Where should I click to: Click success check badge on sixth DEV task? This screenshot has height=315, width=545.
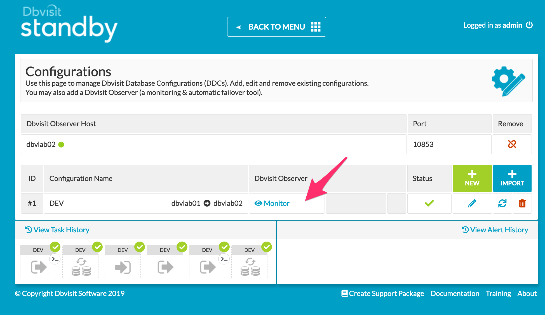coord(267,247)
